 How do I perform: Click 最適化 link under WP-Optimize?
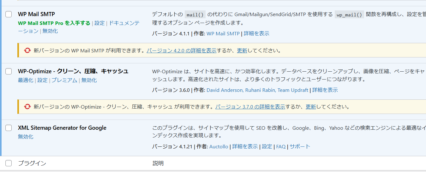[26, 80]
